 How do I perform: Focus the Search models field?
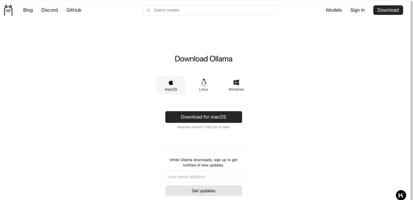click(213, 10)
